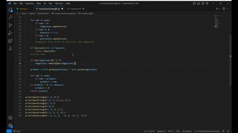Open the Selection menu
The height and width of the screenshot is (133, 238).
coord(29,3)
